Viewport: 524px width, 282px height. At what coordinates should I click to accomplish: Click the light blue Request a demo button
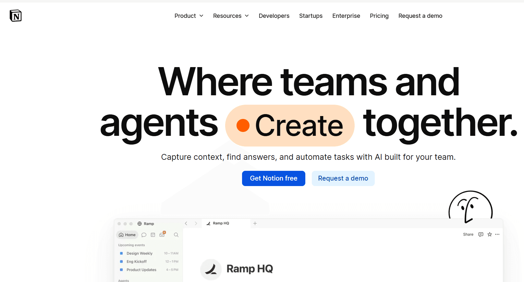click(343, 178)
